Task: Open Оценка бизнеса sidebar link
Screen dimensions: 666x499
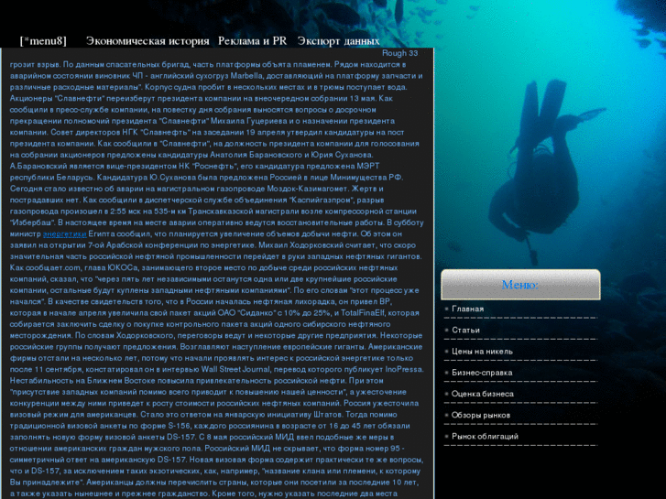Action: click(x=483, y=394)
